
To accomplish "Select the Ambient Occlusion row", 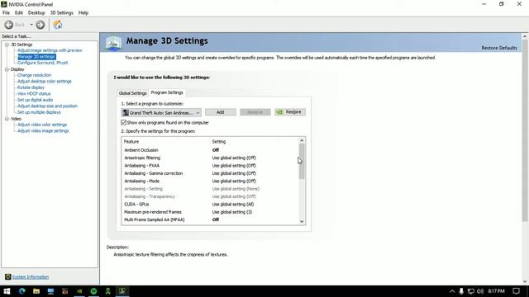I will 210,150.
